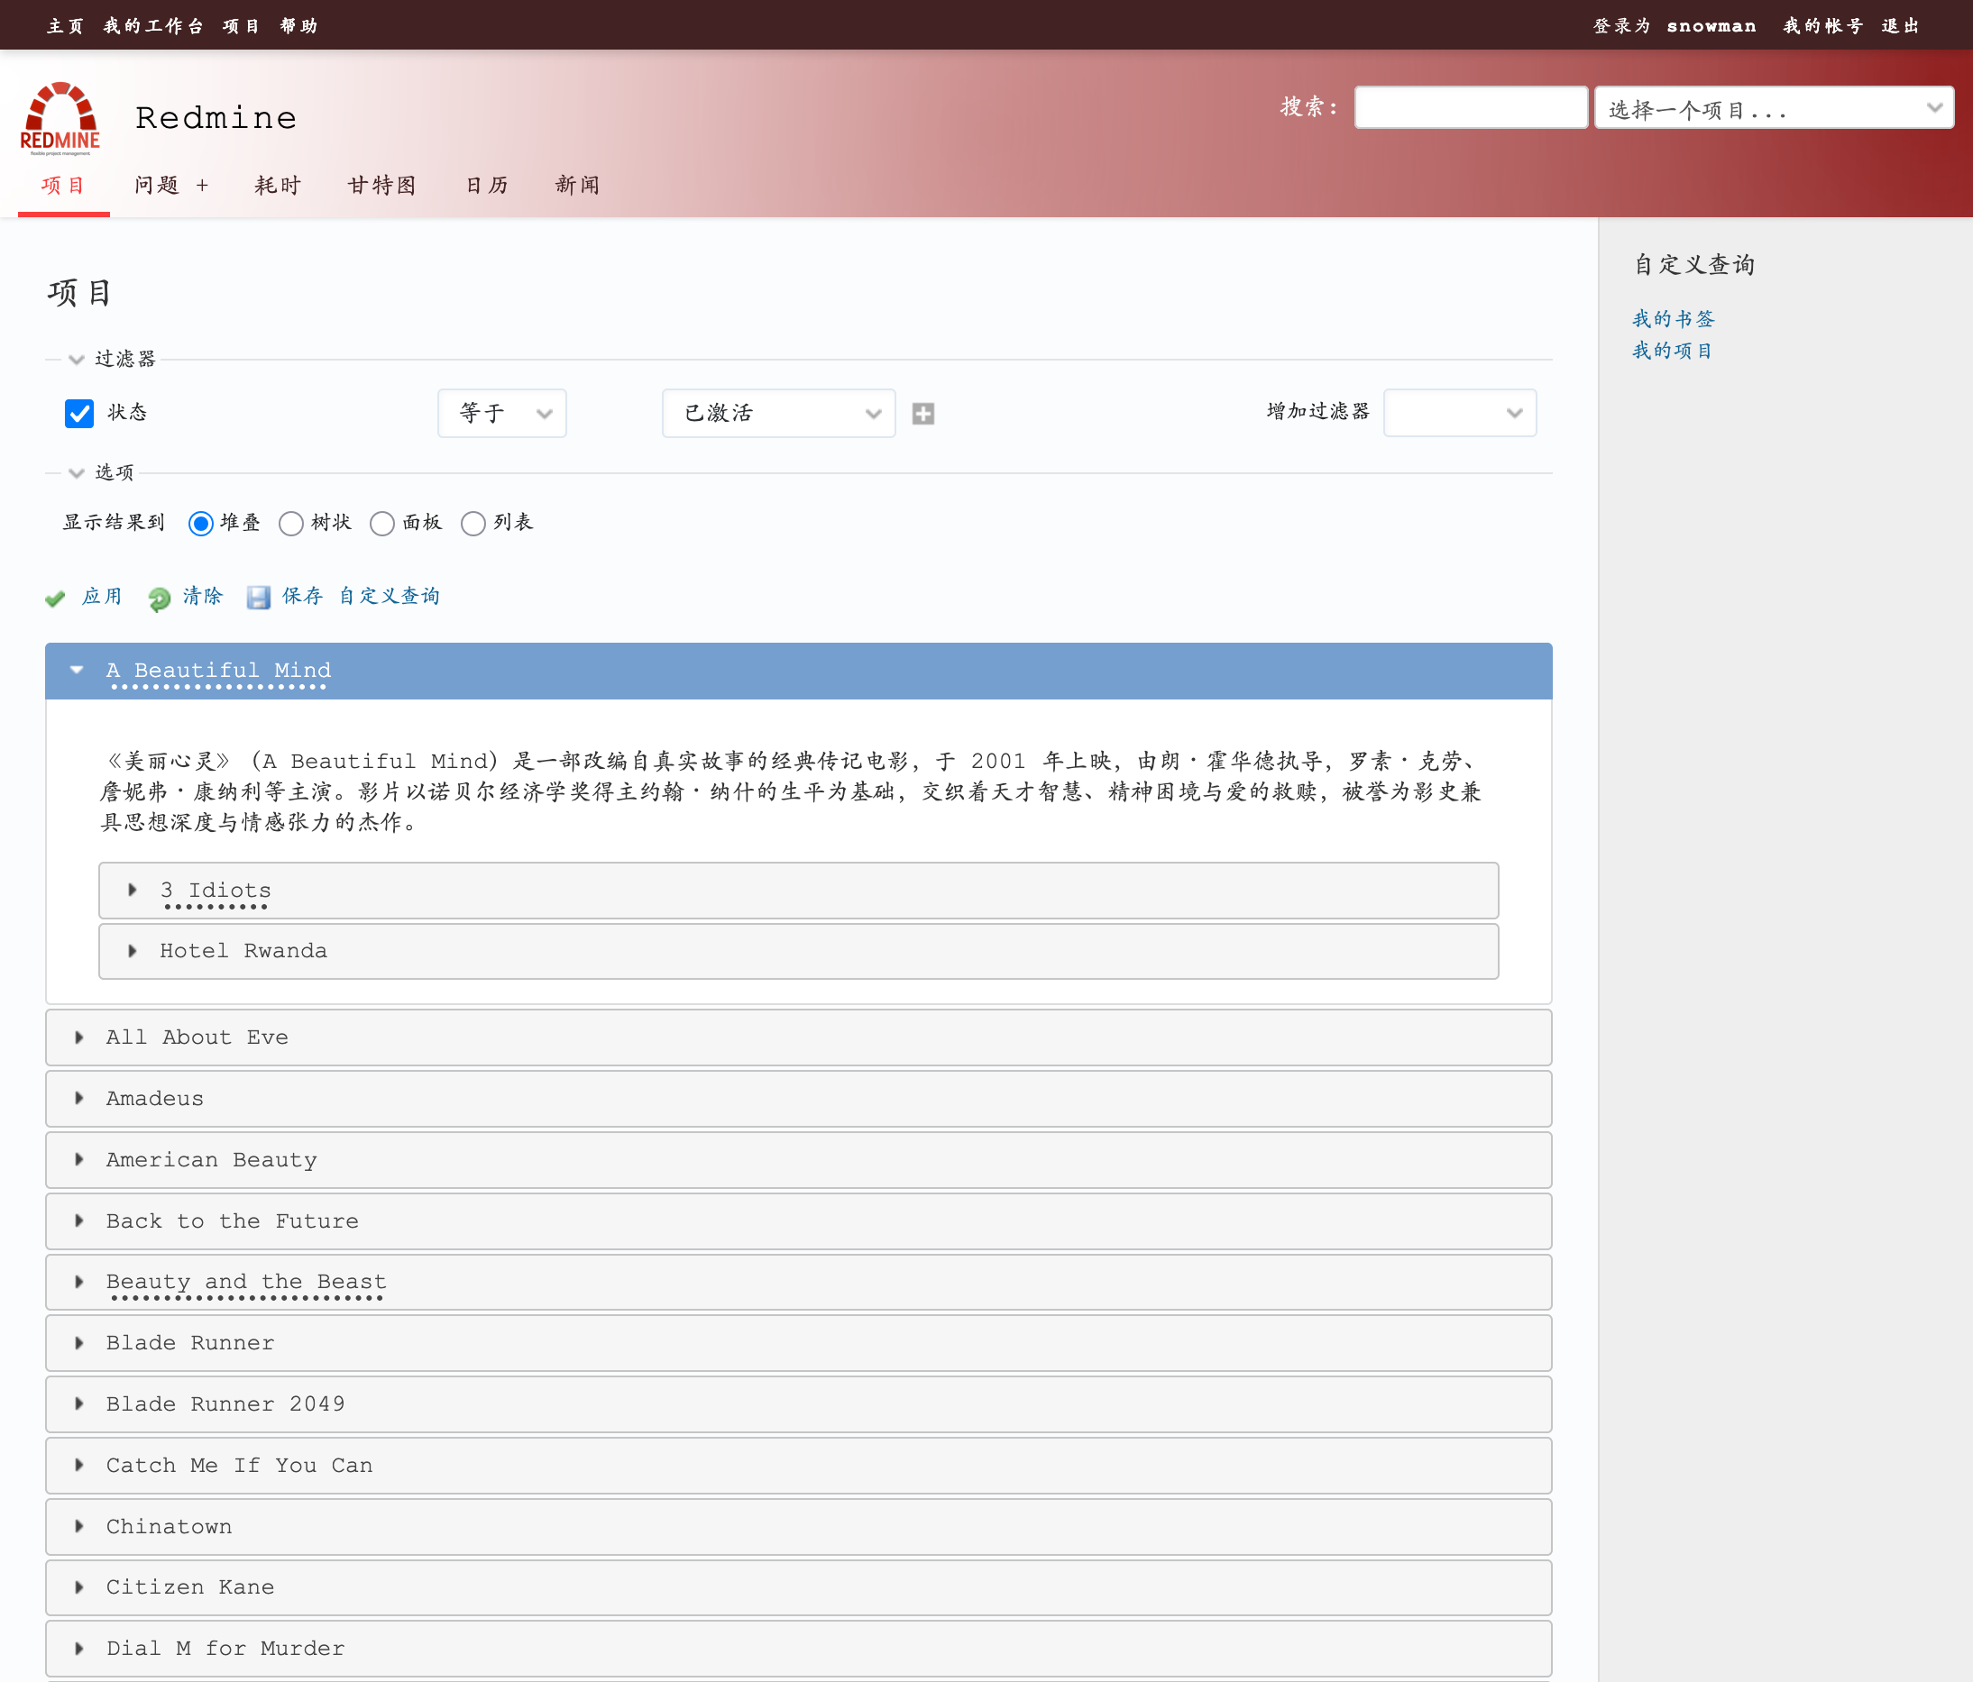Open the Beauty and the Beast project link
The width and height of the screenshot is (1973, 1682).
(x=247, y=1282)
